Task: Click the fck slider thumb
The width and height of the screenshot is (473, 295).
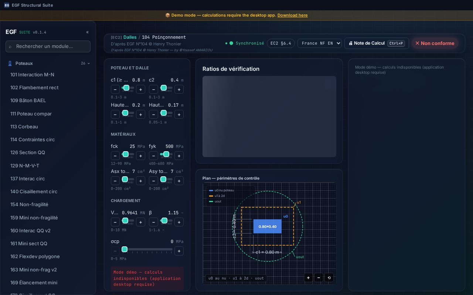Action: [x=125, y=154]
